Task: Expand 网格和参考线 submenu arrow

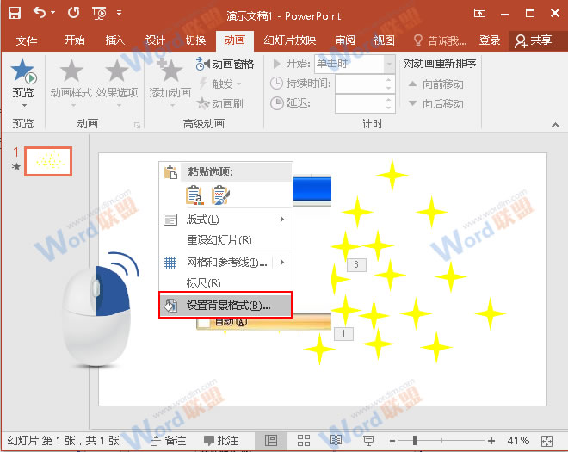Action: coord(282,262)
